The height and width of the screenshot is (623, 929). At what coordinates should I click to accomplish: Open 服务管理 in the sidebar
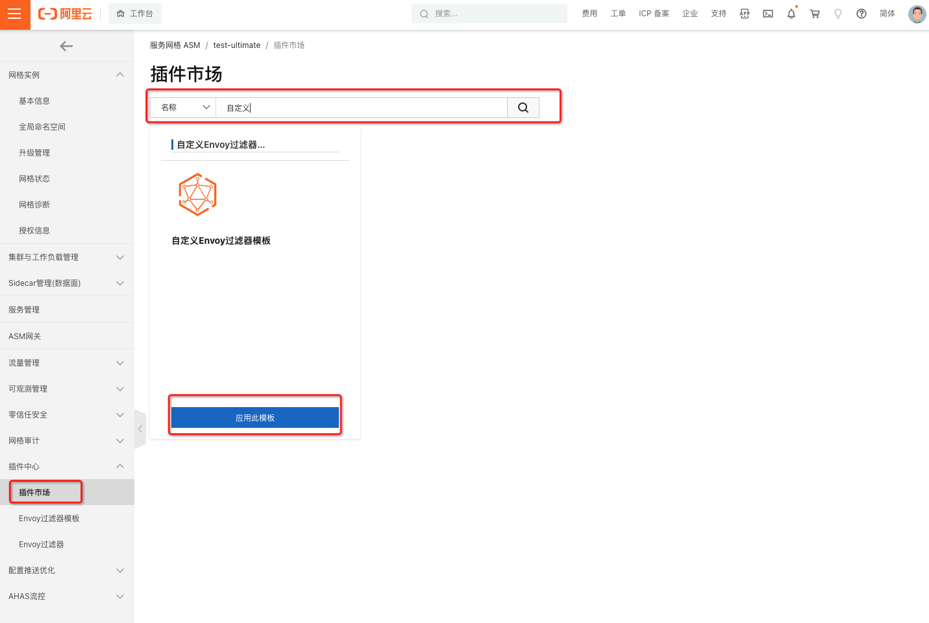[x=67, y=310]
